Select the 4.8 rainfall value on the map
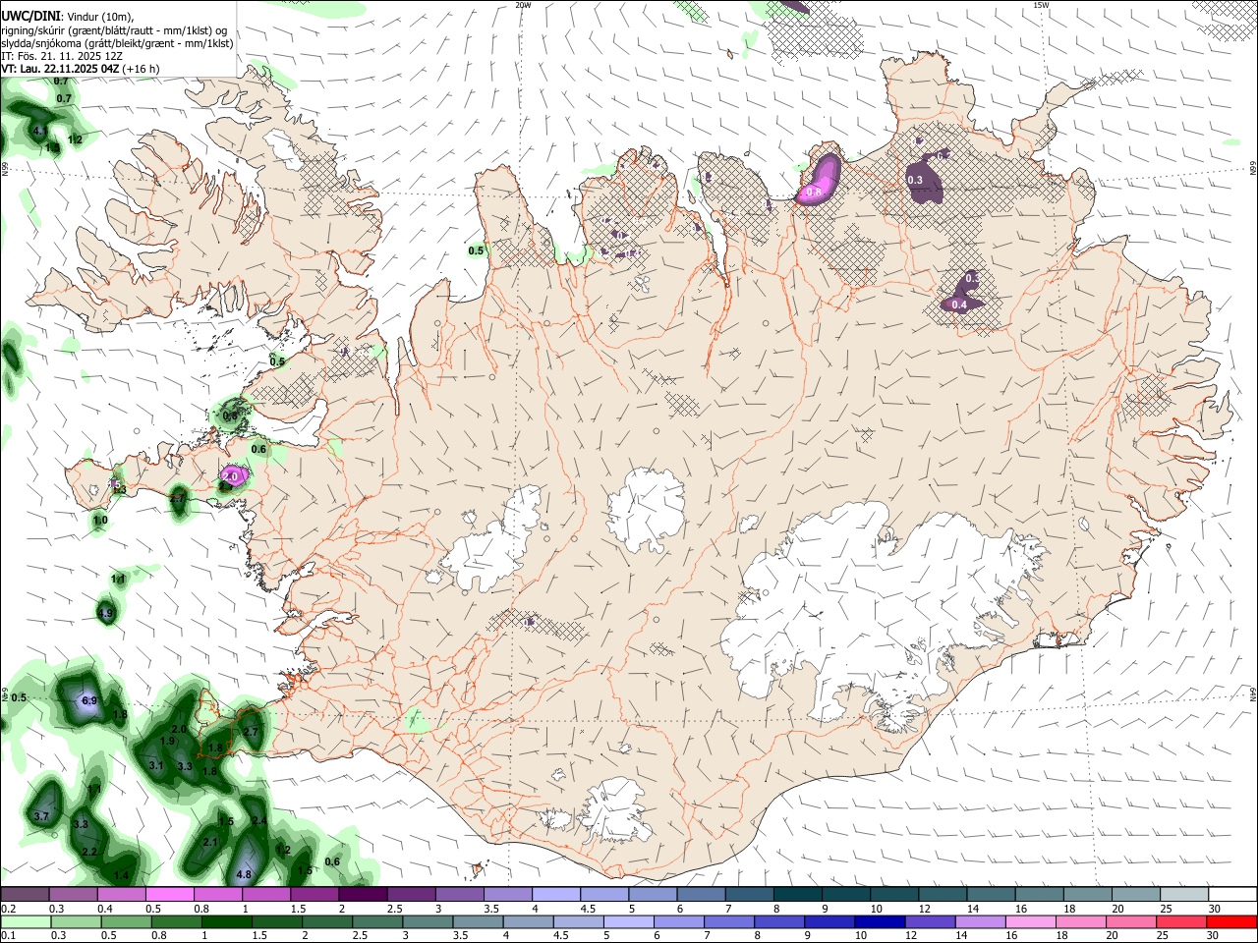This screenshot has width=1258, height=943. click(245, 874)
